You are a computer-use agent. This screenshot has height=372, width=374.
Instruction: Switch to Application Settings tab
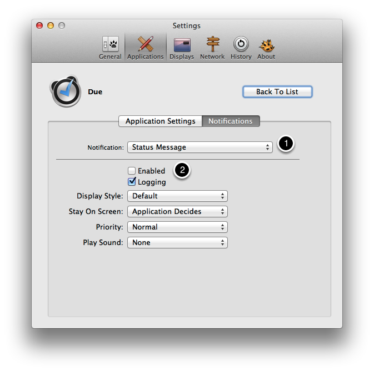point(160,121)
